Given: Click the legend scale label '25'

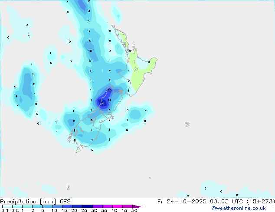Looking at the screenshot, I should point(84,210).
